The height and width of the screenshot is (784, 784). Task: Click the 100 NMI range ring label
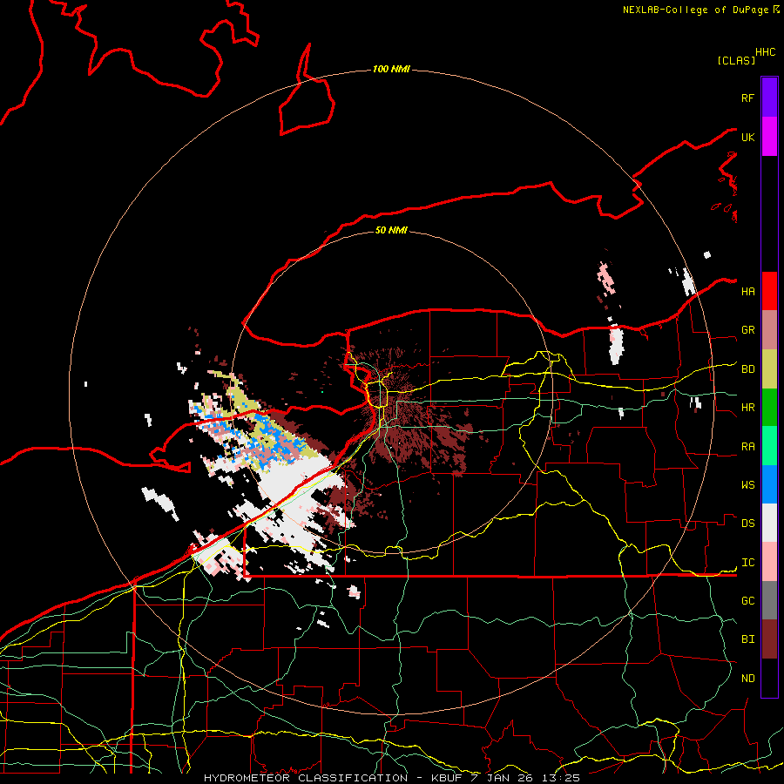coord(391,69)
